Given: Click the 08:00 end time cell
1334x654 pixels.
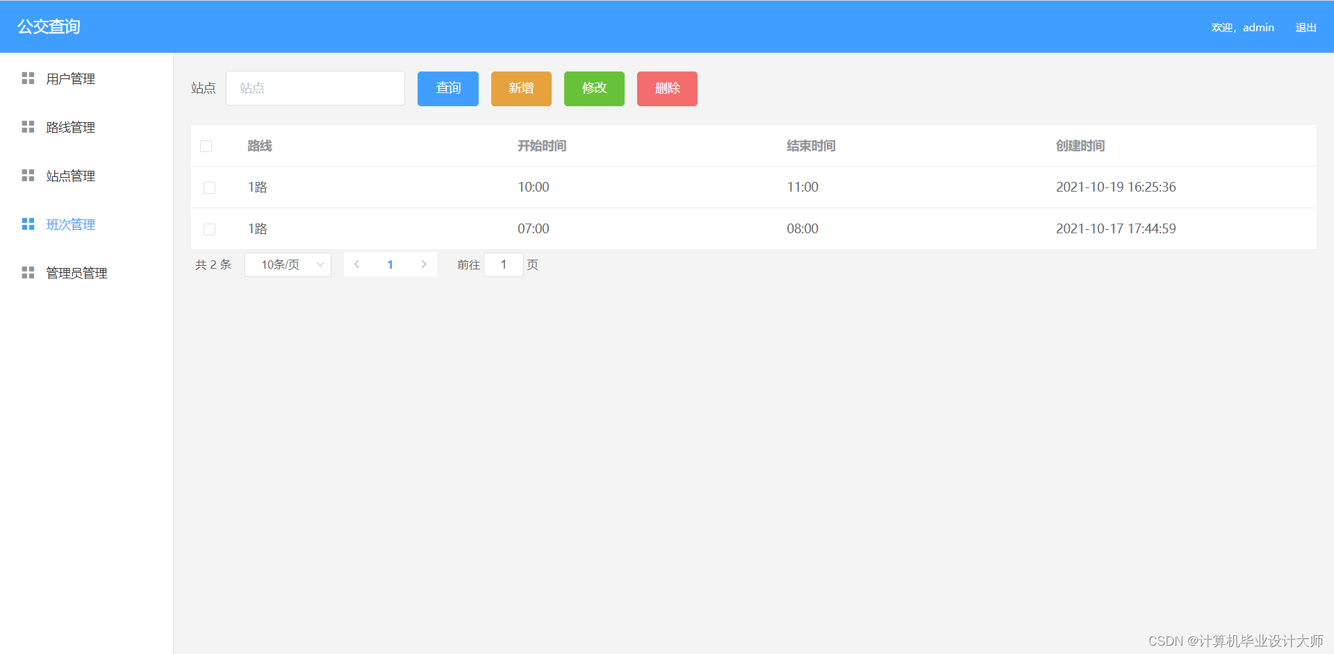Looking at the screenshot, I should (x=802, y=228).
